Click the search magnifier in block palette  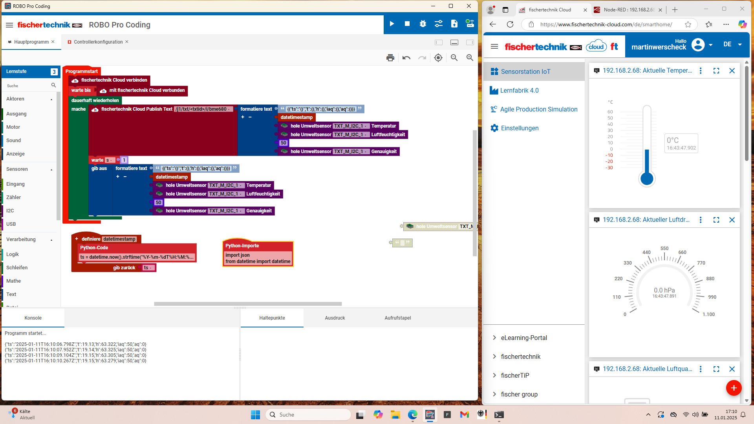(53, 85)
